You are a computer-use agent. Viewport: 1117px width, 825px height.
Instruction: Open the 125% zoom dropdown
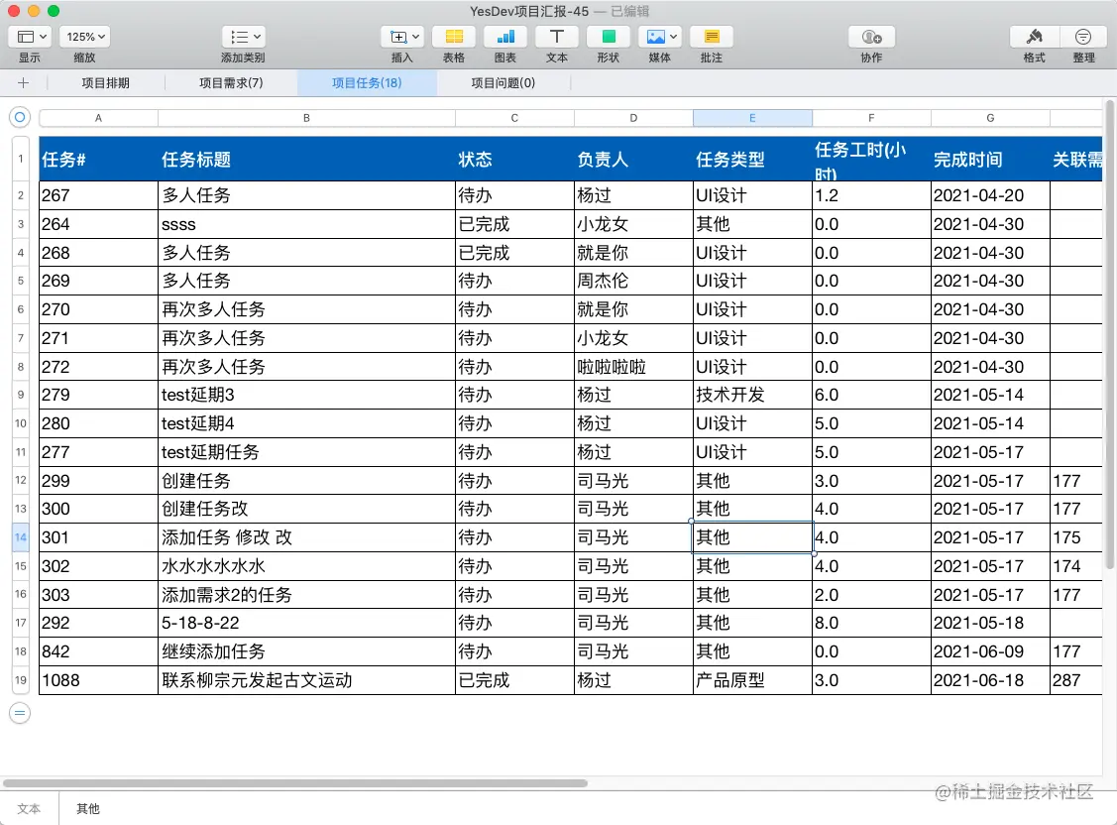[x=84, y=37]
